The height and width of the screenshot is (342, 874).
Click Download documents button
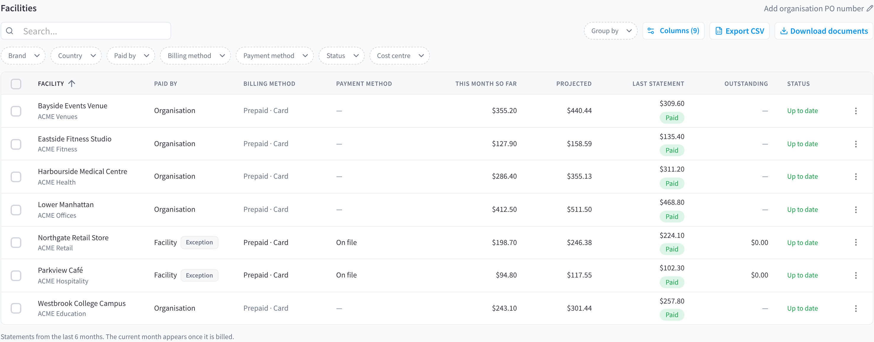coord(823,31)
